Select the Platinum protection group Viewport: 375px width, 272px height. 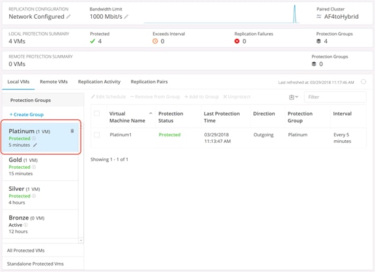tap(40, 138)
